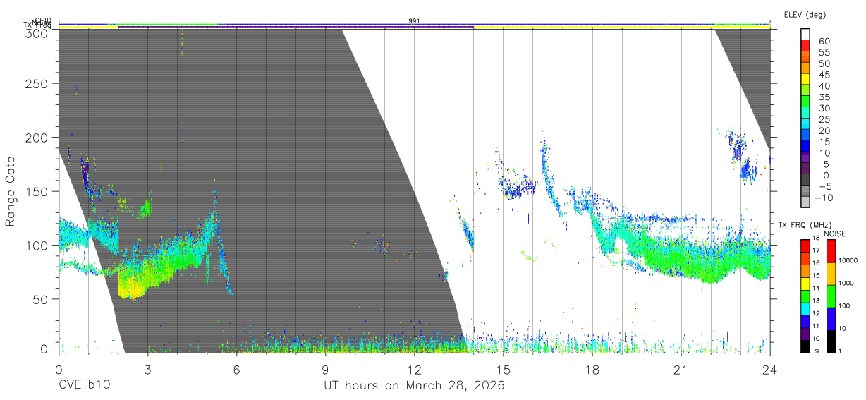This screenshot has width=866, height=400.
Task: Click the green swatch in NOISE colorbar
Action: click(831, 296)
